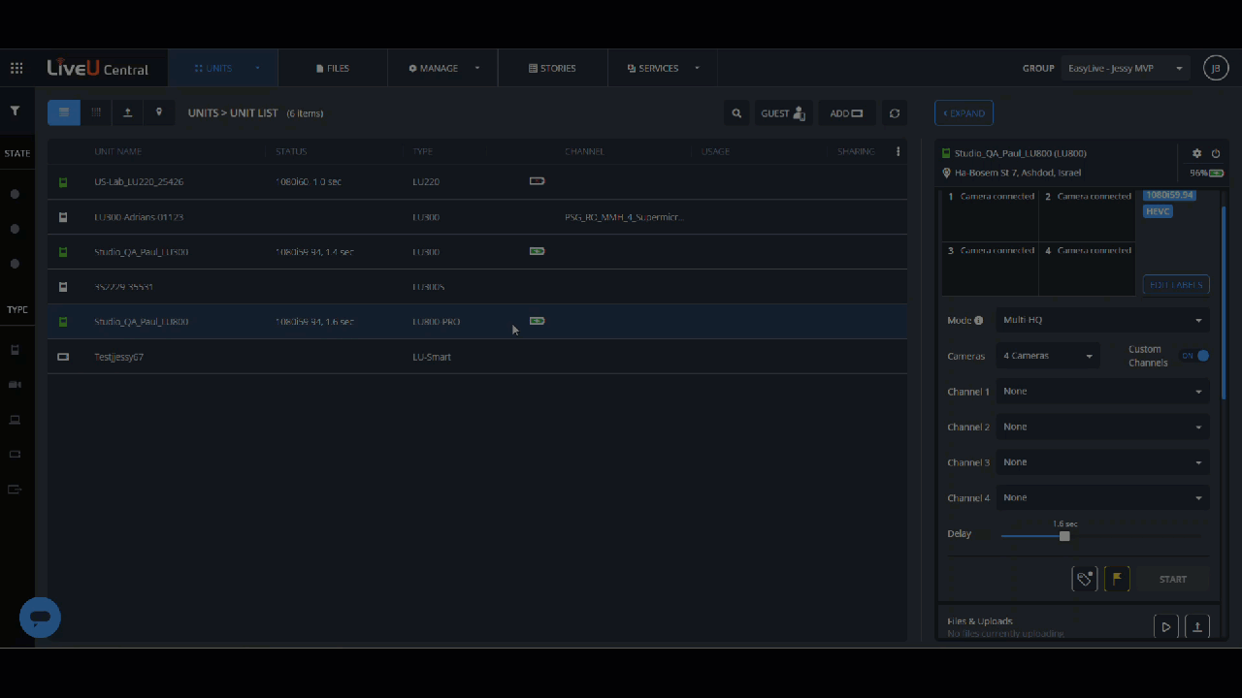Select camera 1 preview thumbnail
Screen dimensions: 1242x698
tap(990, 215)
